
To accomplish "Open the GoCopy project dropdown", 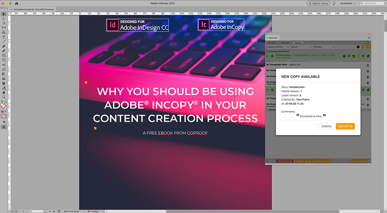I will (x=301, y=47).
